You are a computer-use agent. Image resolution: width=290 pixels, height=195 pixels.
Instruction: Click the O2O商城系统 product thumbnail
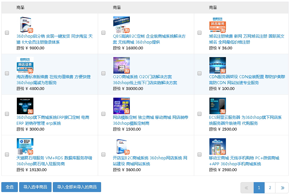121,65
